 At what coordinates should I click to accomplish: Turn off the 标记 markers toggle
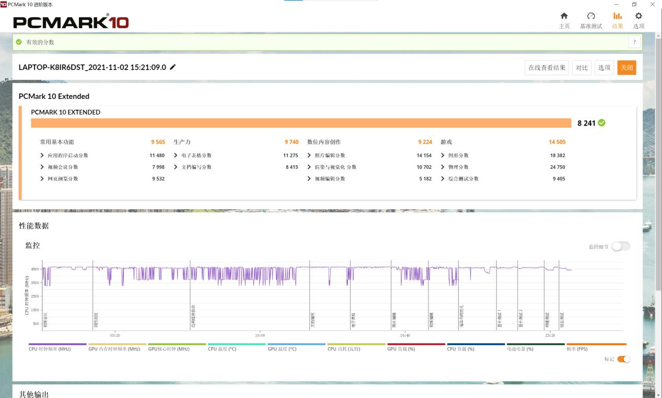click(x=623, y=359)
